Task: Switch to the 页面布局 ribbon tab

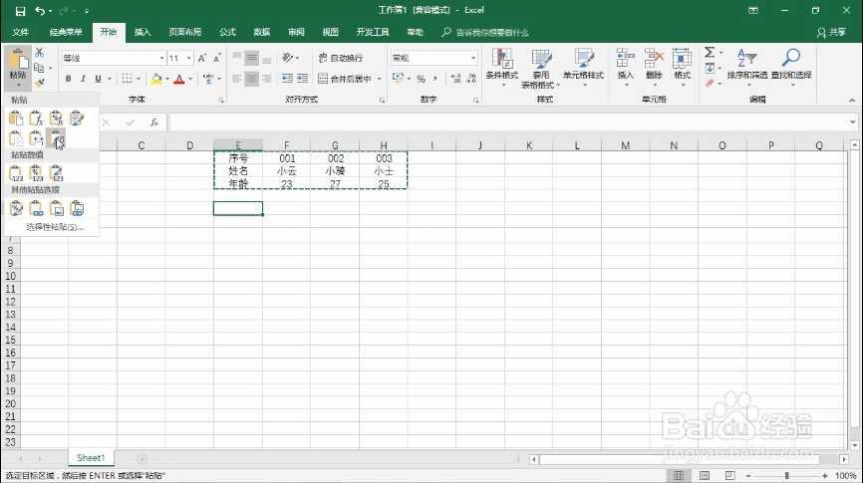Action: point(185,32)
